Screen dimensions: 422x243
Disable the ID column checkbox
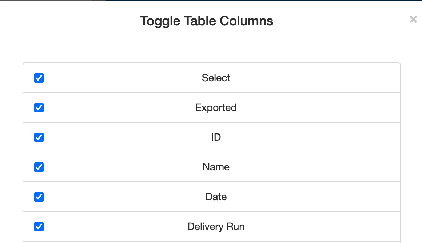click(x=39, y=137)
